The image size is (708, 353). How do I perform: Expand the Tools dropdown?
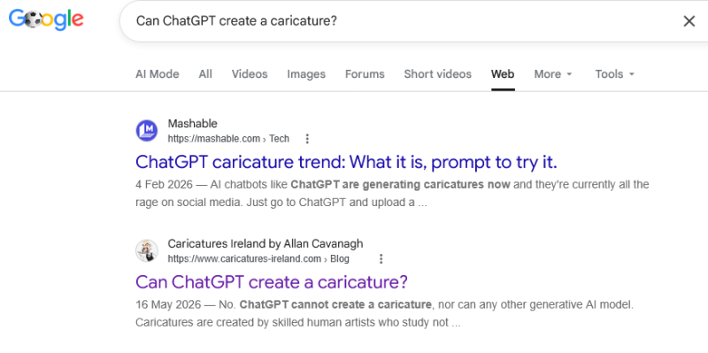[x=614, y=74]
